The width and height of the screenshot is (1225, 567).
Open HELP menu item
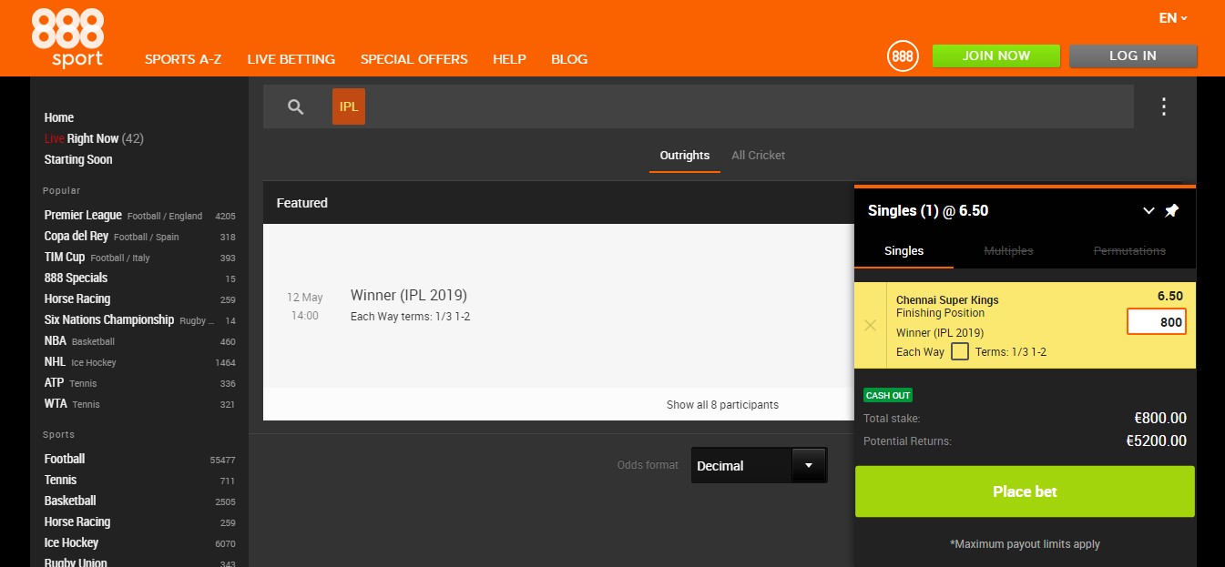tap(510, 59)
